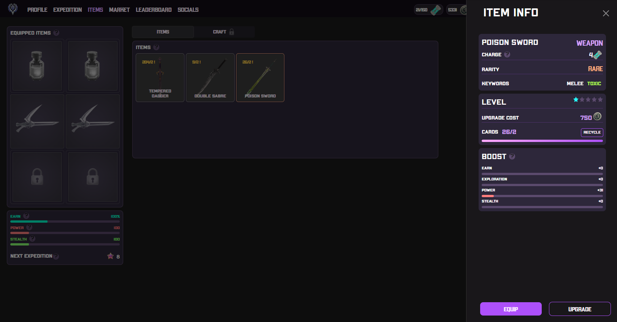Click the cards progress bar
This screenshot has height=322, width=617.
coord(542,141)
